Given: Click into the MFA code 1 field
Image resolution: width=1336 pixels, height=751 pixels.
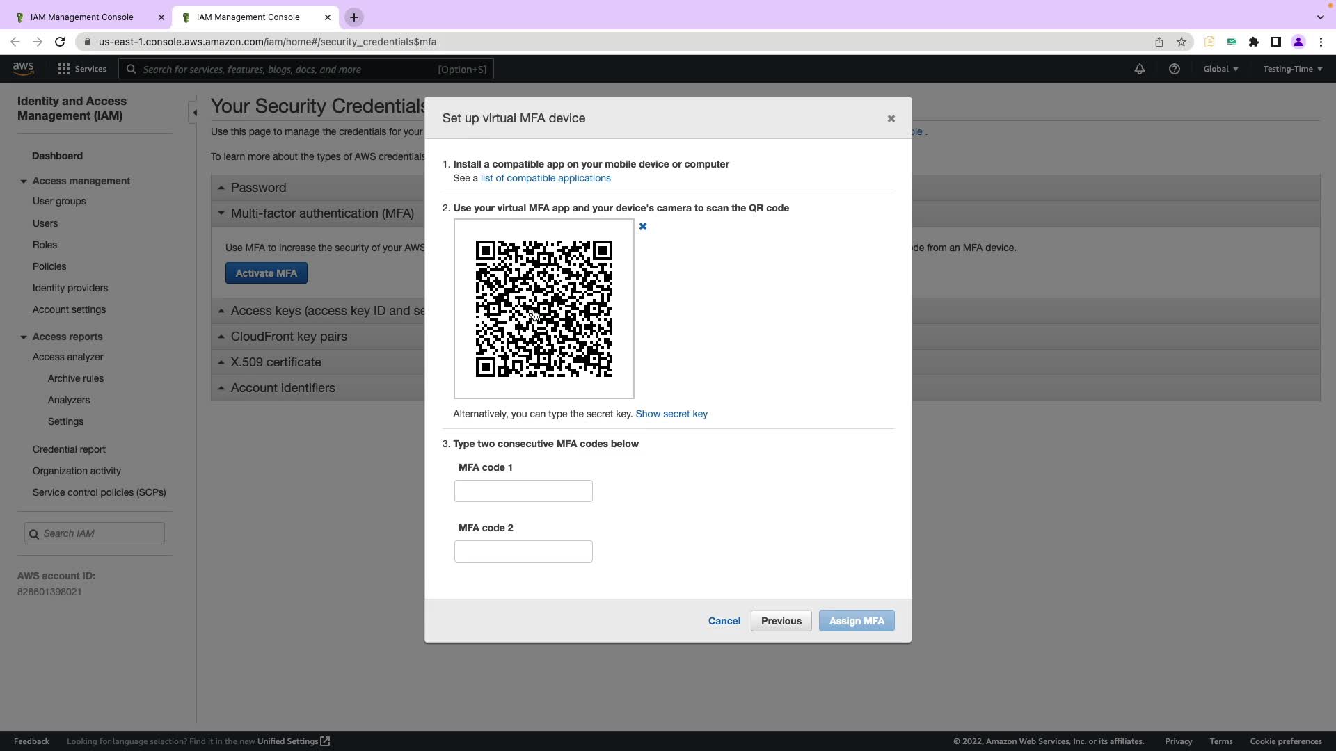Looking at the screenshot, I should [523, 491].
